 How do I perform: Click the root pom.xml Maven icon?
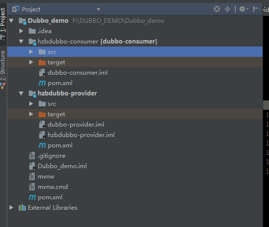[32, 197]
